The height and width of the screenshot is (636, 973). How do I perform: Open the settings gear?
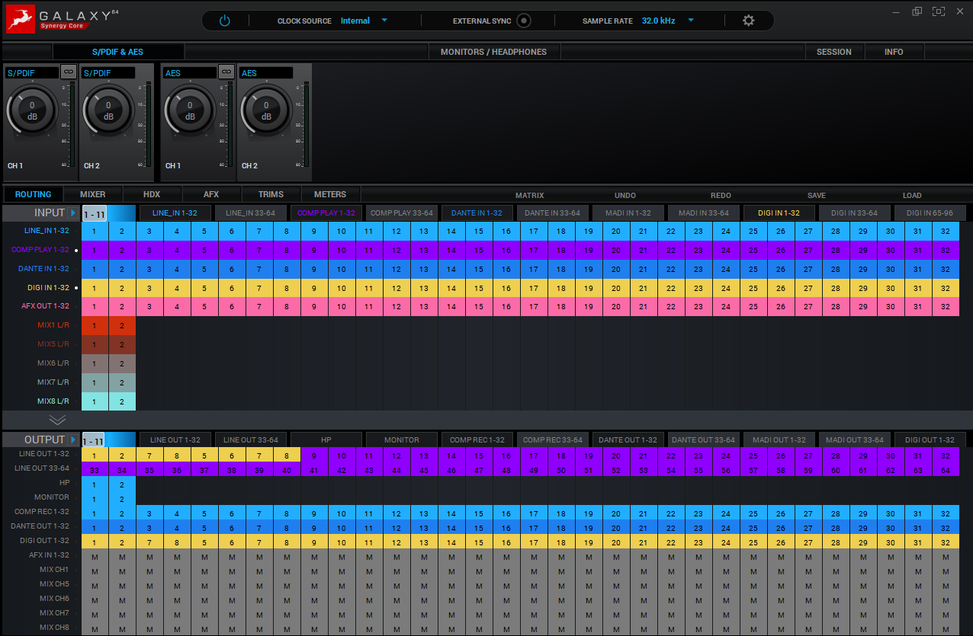pos(748,21)
